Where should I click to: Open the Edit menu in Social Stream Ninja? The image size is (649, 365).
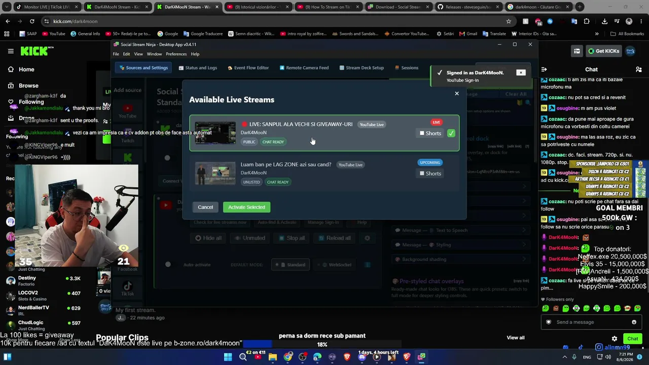click(x=126, y=54)
